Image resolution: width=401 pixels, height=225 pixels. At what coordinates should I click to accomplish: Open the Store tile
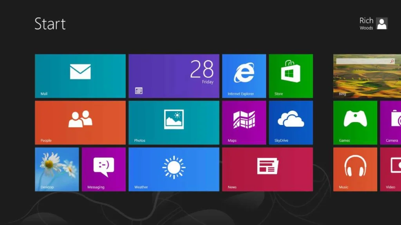point(291,76)
